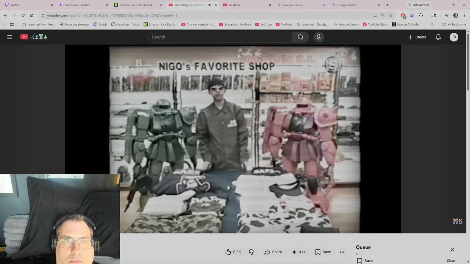This screenshot has height=264, width=470.
Task: Dislike the video
Action: pos(252,252)
